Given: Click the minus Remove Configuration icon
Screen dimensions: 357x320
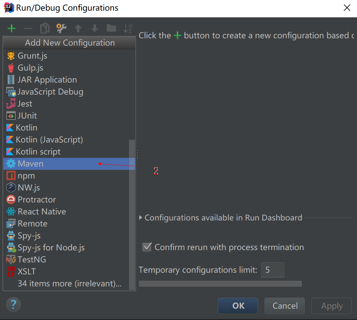Looking at the screenshot, I should coord(28,29).
